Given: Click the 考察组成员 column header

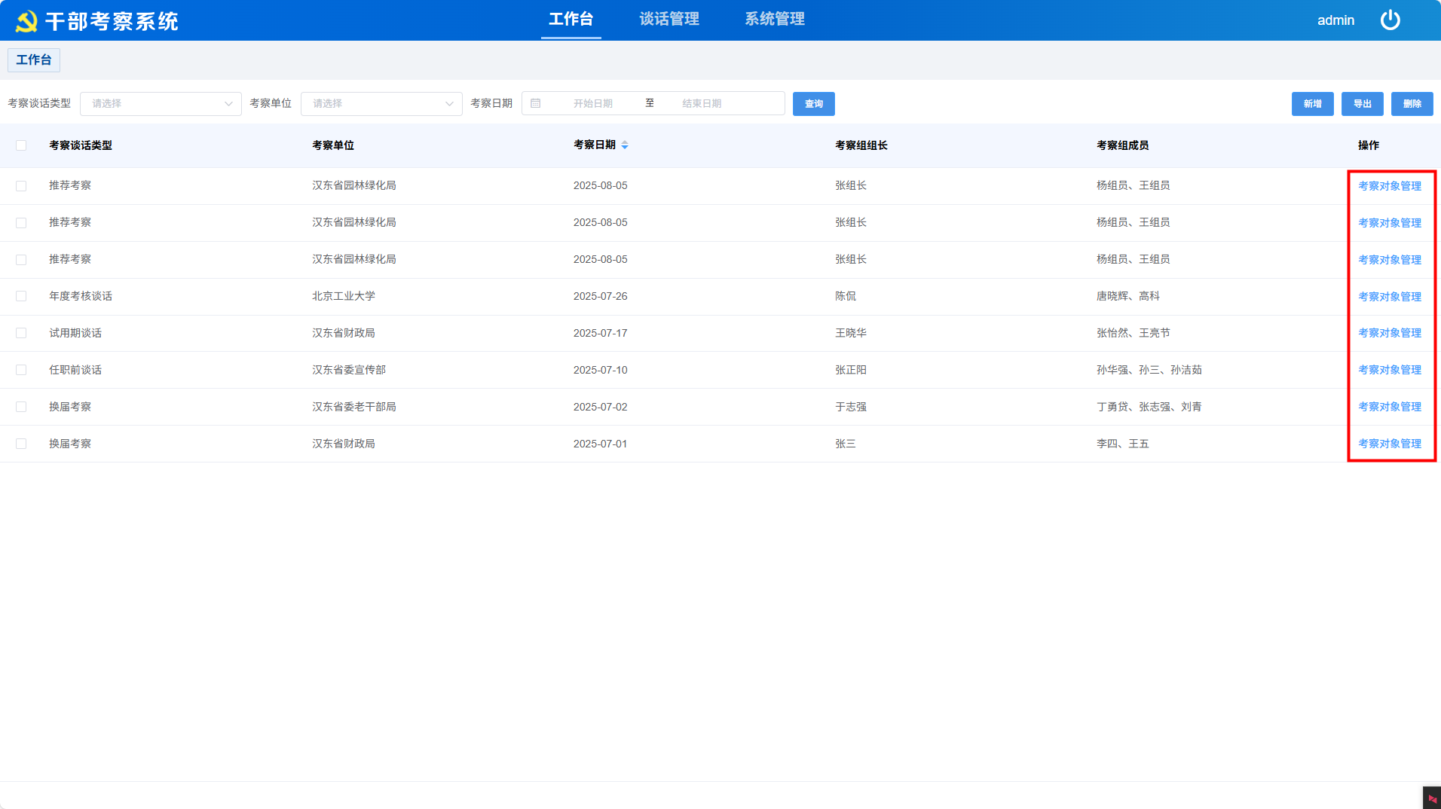Looking at the screenshot, I should [1122, 145].
